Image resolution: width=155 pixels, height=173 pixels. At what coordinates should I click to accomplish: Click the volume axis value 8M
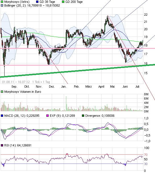pyautogui.click(x=146, y=94)
